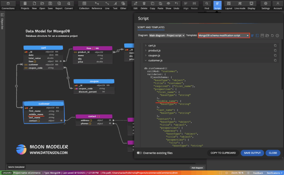Switch to Script and Templates tab
This screenshot has height=175, width=284.
pos(151,27)
